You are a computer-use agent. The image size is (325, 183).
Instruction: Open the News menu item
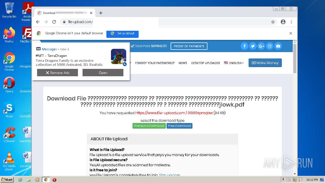pos(183,63)
